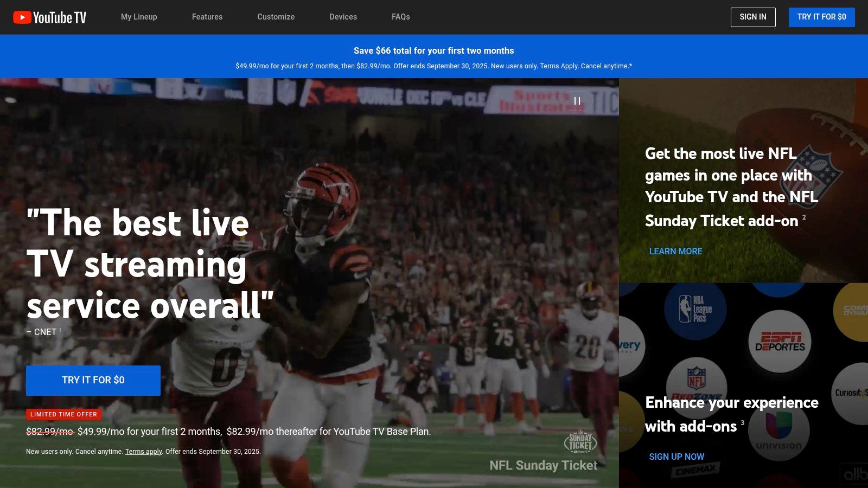Image resolution: width=868 pixels, height=488 pixels.
Task: Click the NBA League Pass logo bubble
Action: point(695,309)
